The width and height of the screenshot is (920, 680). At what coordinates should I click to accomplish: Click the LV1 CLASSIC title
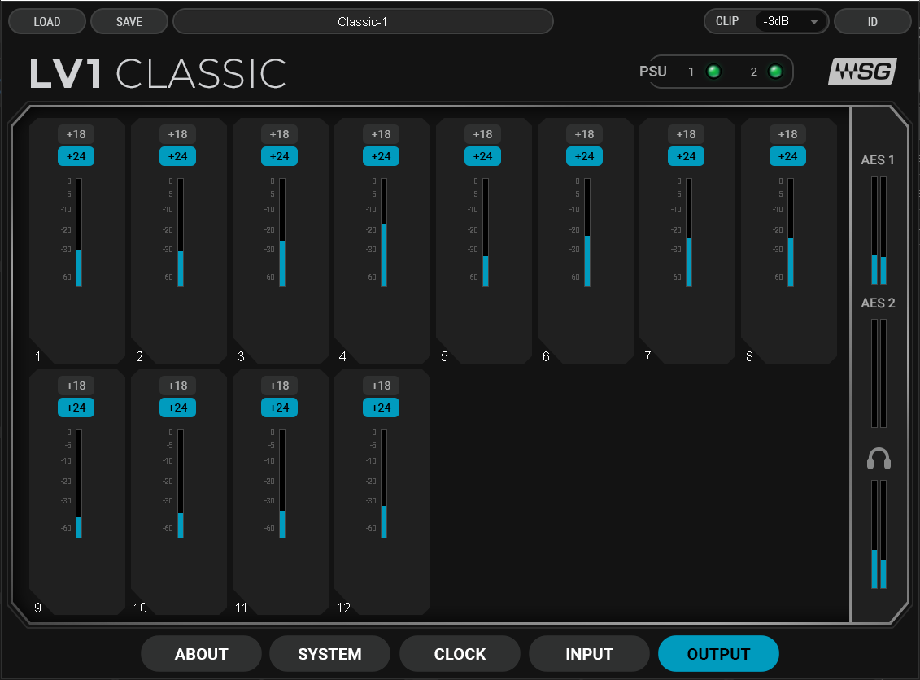point(158,74)
